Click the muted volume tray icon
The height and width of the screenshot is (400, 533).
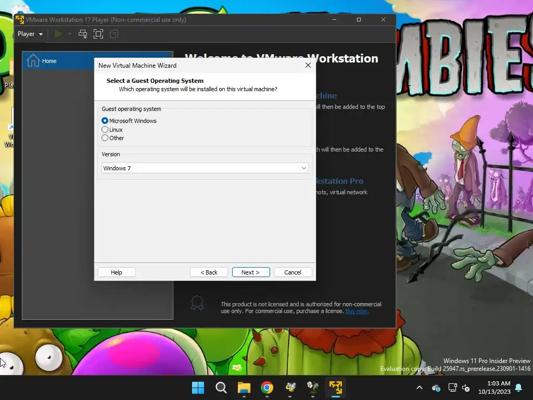pyautogui.click(x=466, y=387)
